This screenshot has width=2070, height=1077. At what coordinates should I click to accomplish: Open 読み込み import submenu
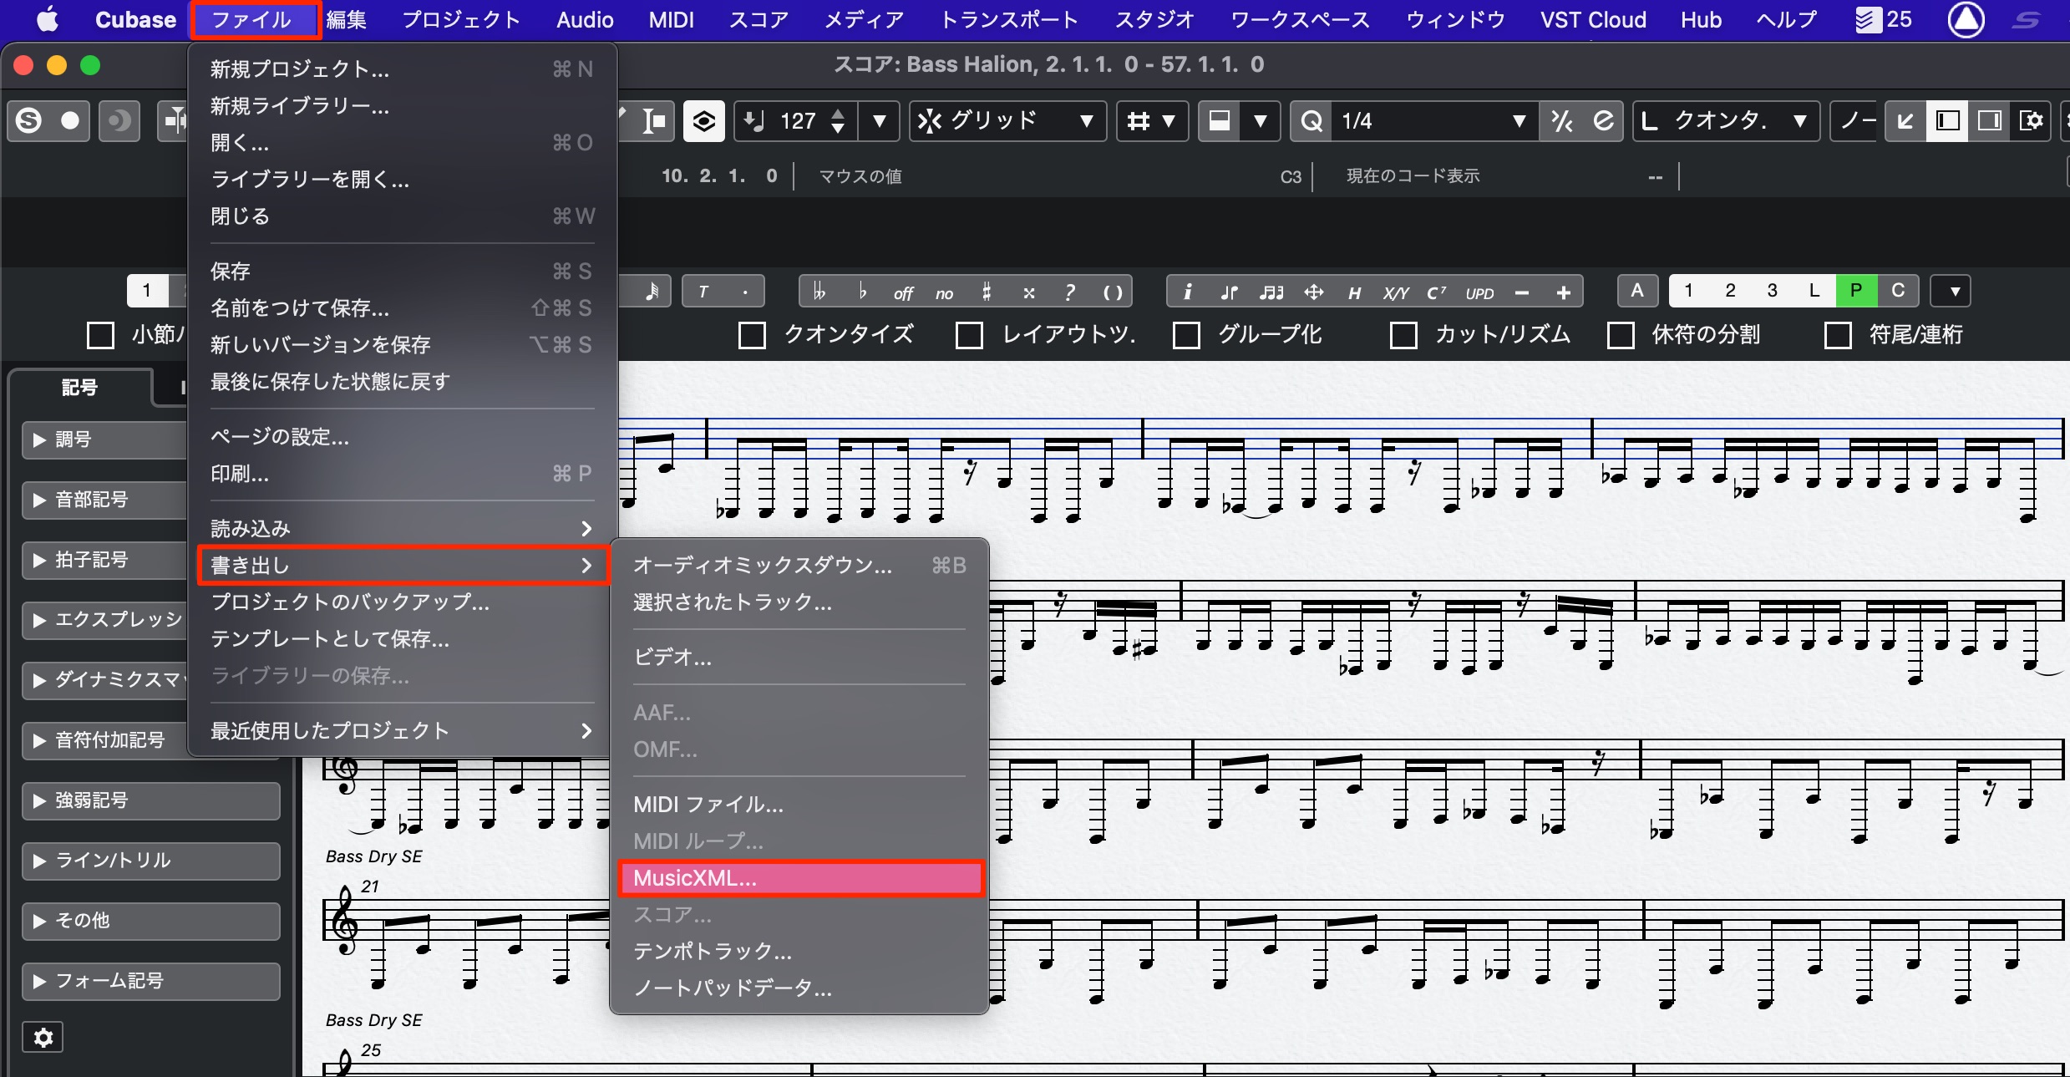401,529
